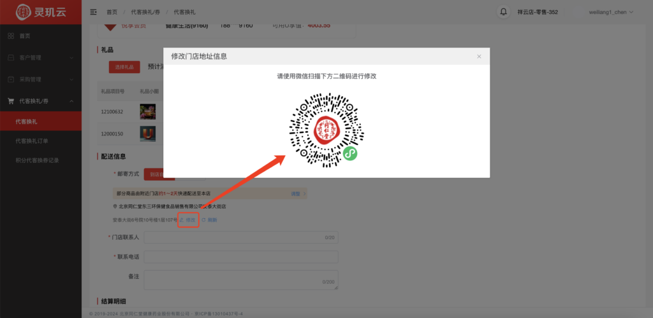Expand 客户管理 menu

41,58
